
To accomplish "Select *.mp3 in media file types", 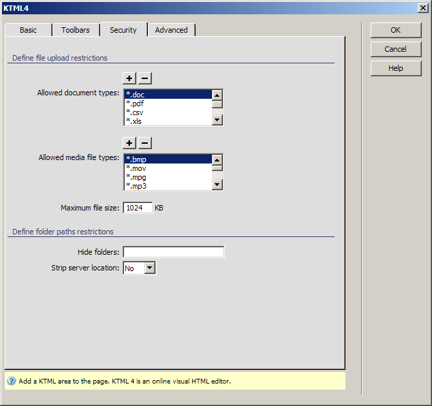I will point(168,186).
